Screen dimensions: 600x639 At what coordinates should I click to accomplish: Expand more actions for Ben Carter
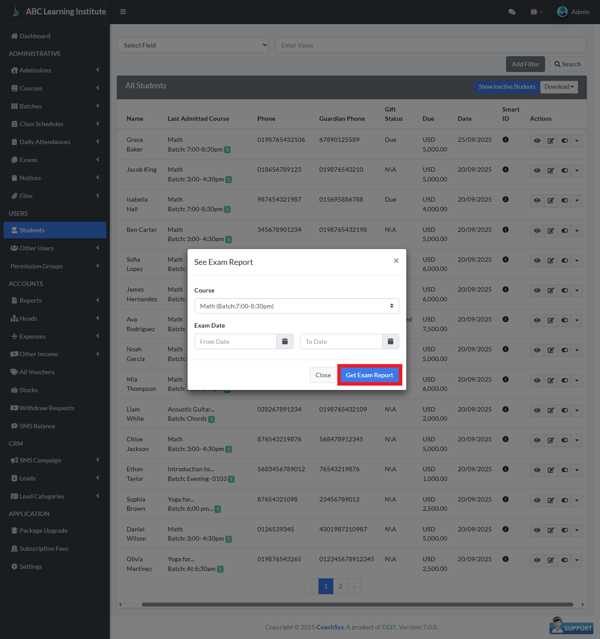[x=577, y=231]
